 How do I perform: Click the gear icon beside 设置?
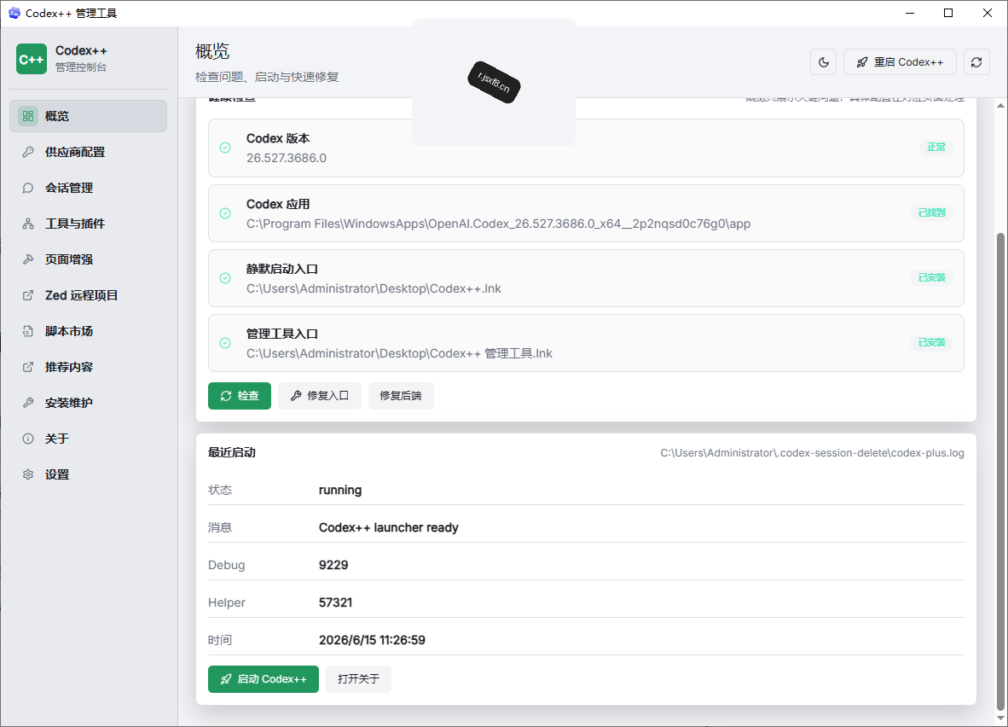[27, 474]
